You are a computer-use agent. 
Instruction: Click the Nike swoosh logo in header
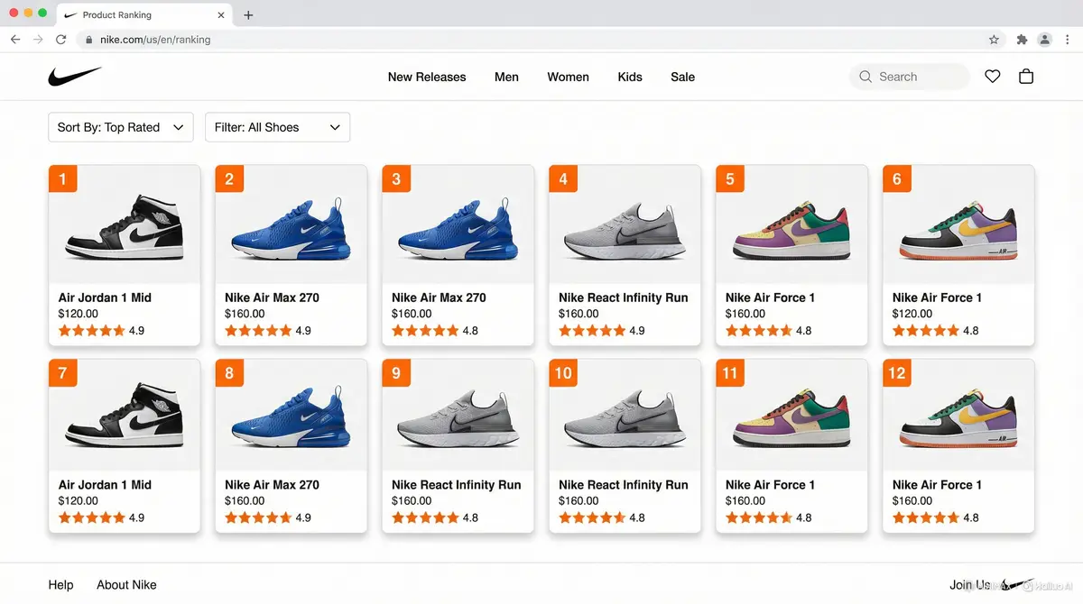coord(75,77)
